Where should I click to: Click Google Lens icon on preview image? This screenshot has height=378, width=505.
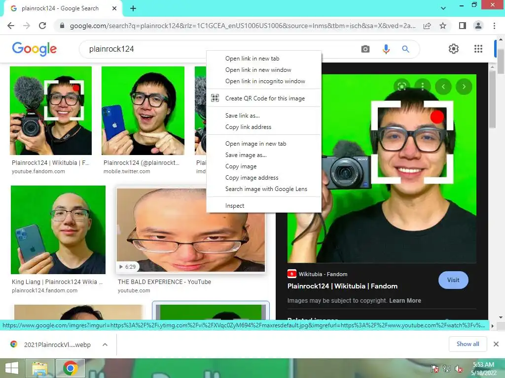[401, 87]
